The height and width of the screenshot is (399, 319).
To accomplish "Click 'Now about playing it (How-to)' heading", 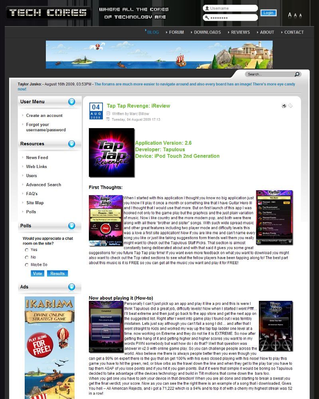I will 121,298.
